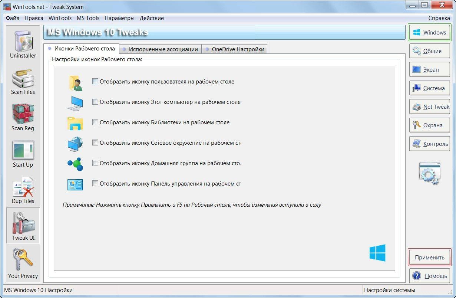
Task: Click the Применить button
Action: point(429,257)
